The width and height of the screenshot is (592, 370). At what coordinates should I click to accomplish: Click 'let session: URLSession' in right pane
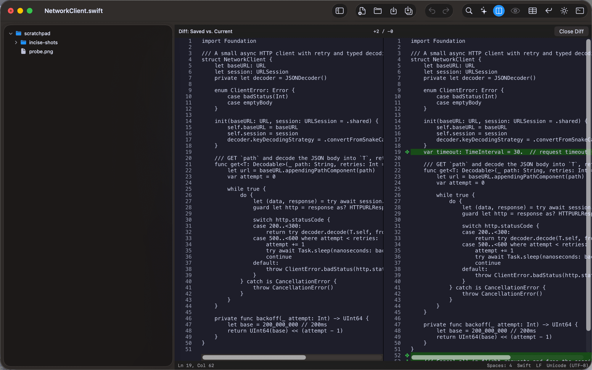pyautogui.click(x=460, y=72)
